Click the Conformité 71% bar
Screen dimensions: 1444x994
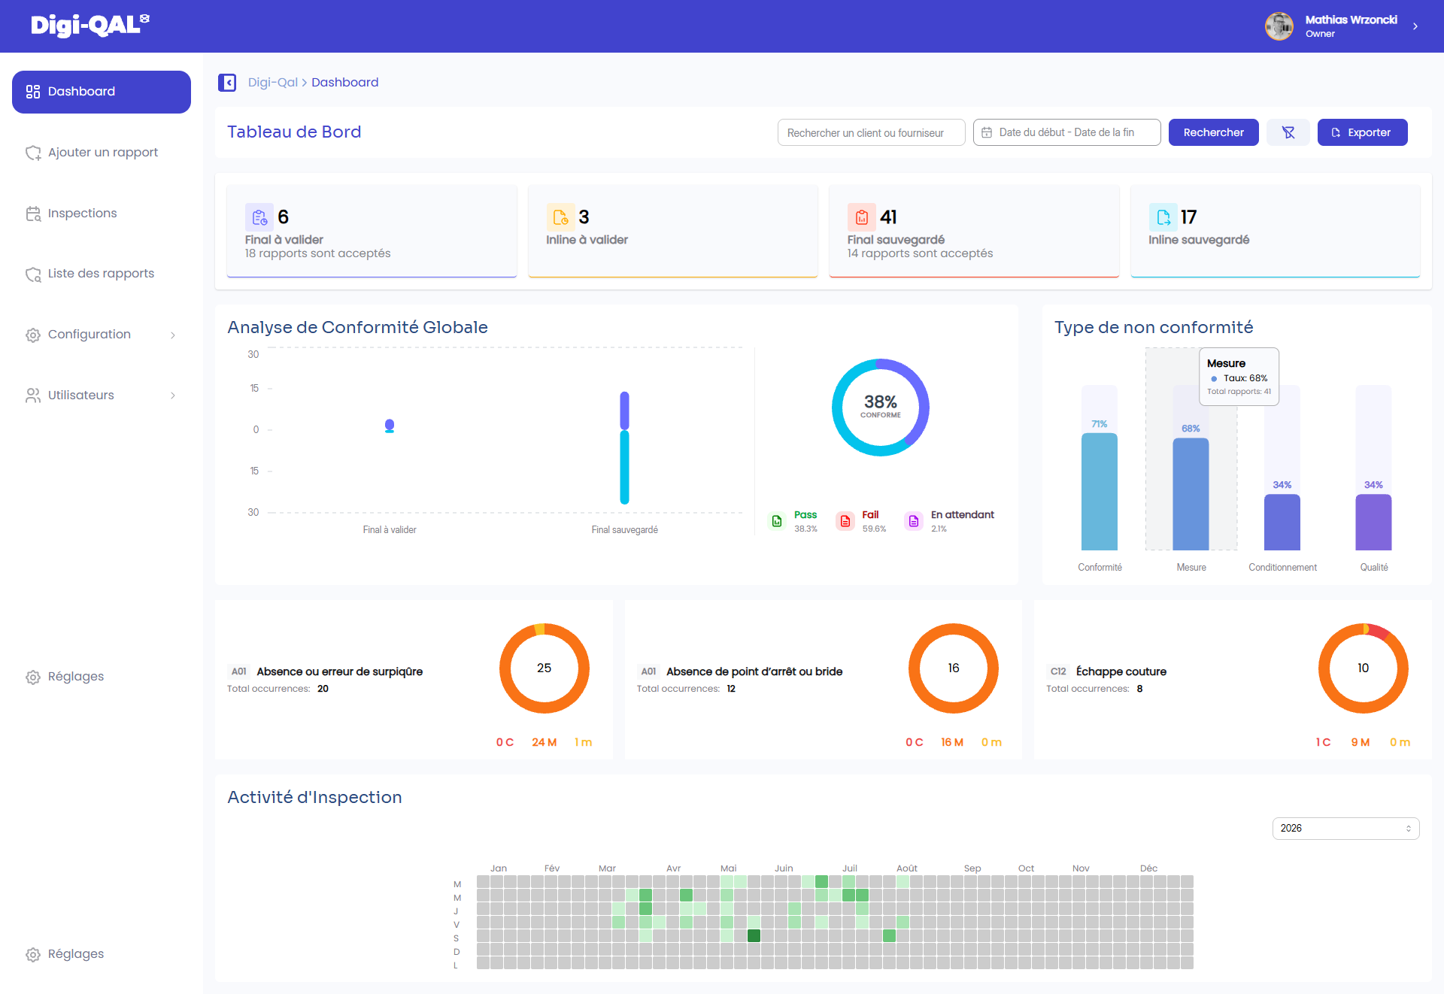click(1100, 492)
